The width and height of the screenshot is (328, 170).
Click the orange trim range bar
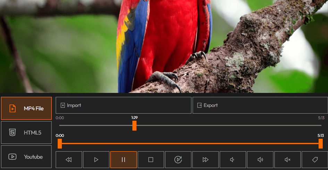[190, 143]
